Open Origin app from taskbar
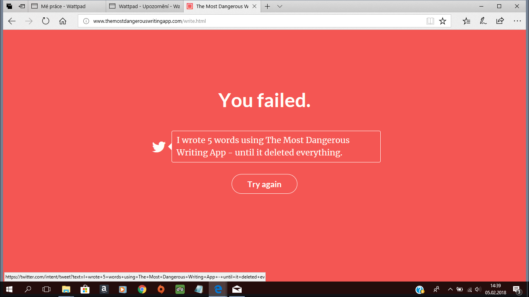Viewport: 529px width, 297px height. [x=161, y=289]
